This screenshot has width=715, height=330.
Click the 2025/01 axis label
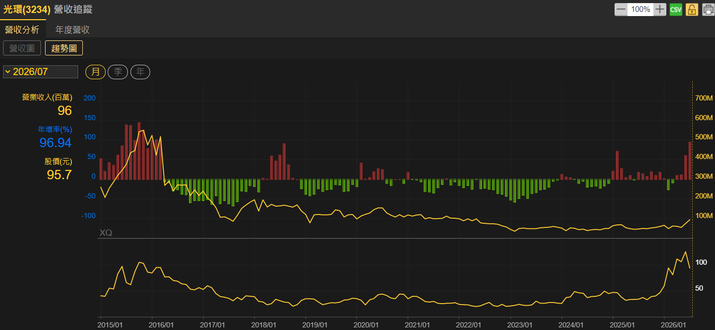(x=622, y=324)
